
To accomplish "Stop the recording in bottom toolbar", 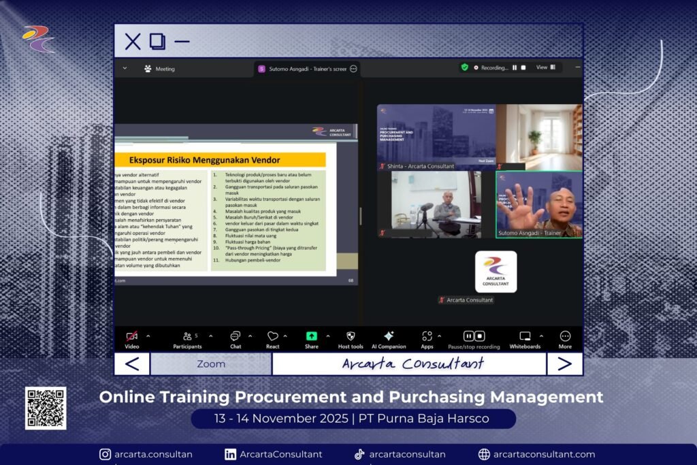I will coord(480,336).
